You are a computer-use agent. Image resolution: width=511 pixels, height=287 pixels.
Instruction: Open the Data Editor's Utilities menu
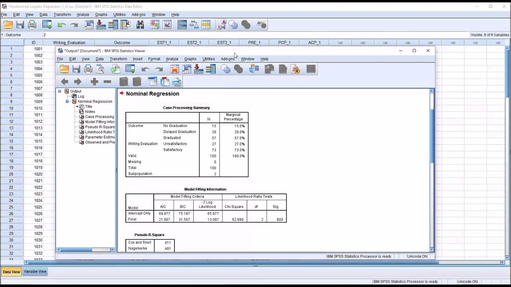coord(119,15)
